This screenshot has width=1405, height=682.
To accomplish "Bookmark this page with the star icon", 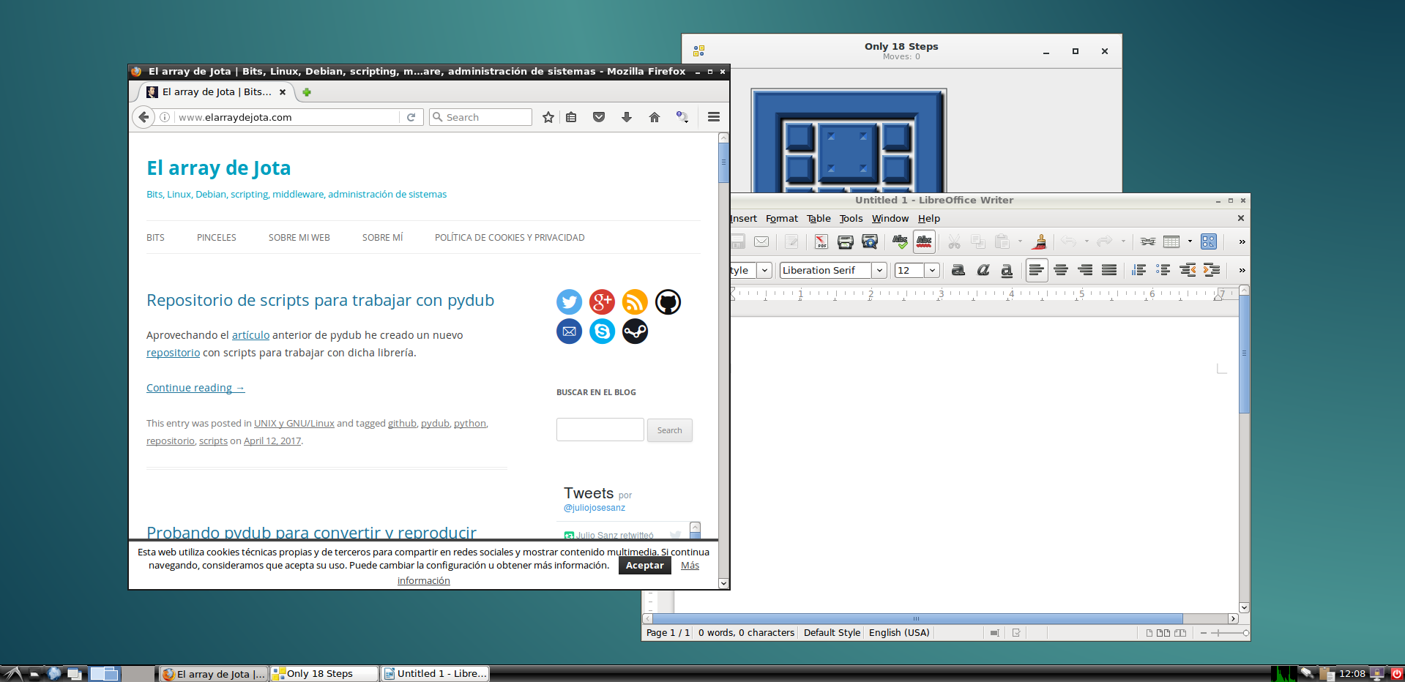I will [x=548, y=117].
